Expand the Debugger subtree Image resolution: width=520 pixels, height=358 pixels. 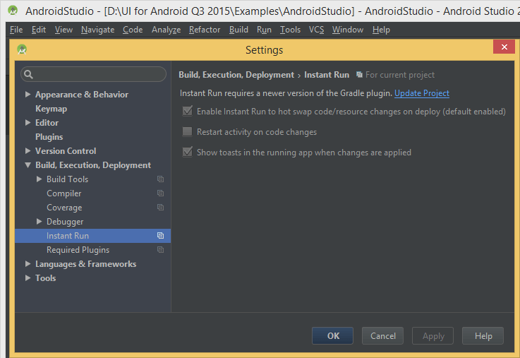(x=39, y=221)
